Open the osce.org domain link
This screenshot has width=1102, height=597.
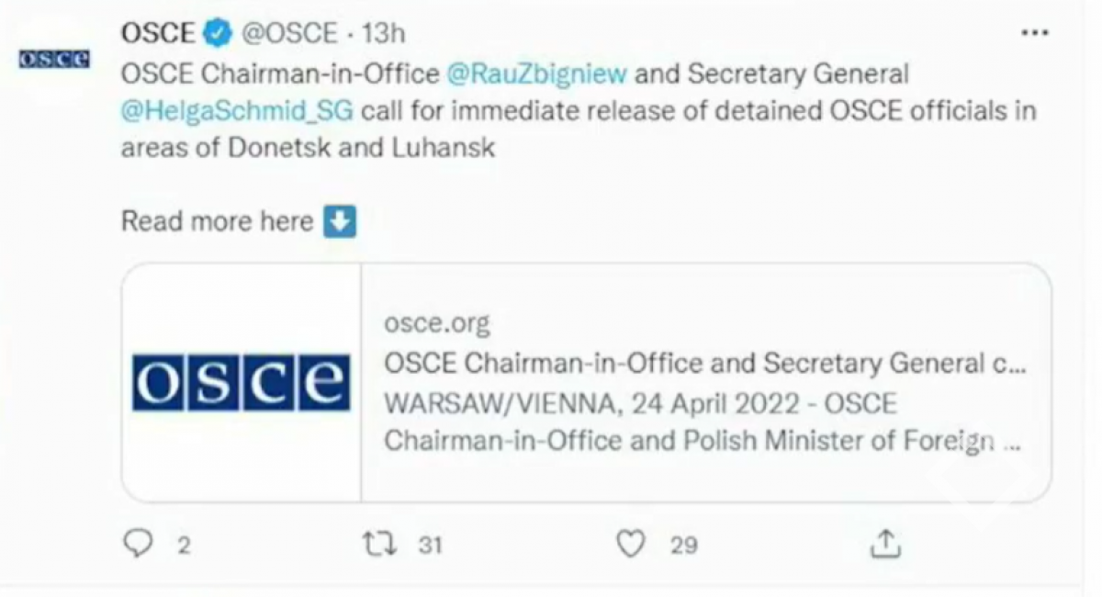click(x=436, y=323)
